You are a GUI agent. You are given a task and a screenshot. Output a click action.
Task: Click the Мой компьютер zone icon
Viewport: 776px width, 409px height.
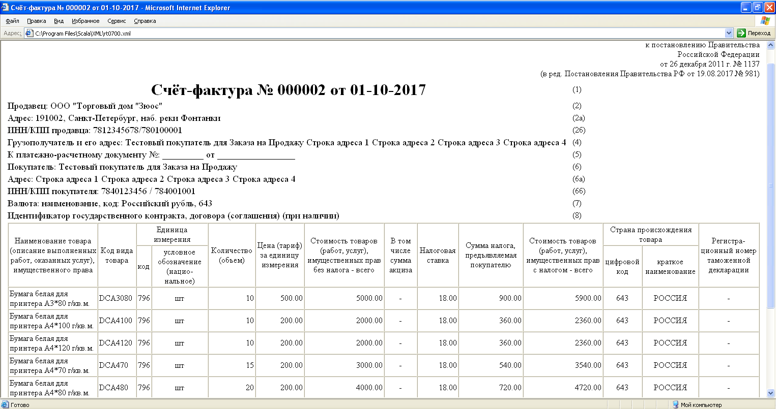point(675,405)
